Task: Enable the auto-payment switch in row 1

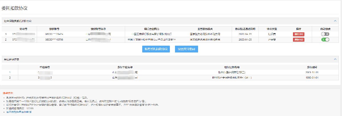Action: coord(325,34)
